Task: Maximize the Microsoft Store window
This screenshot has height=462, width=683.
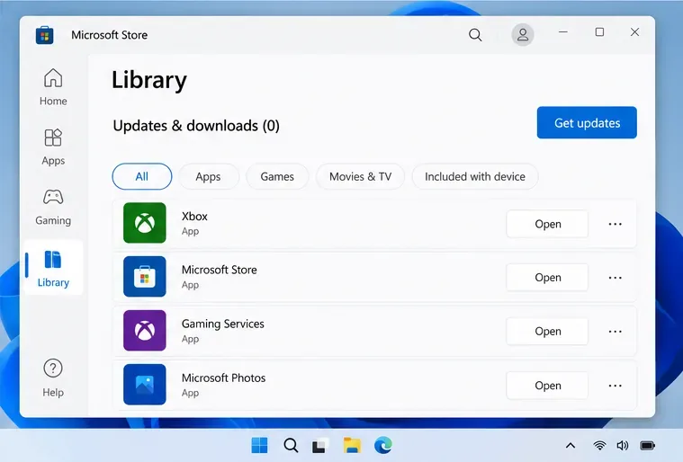Action: (x=599, y=31)
